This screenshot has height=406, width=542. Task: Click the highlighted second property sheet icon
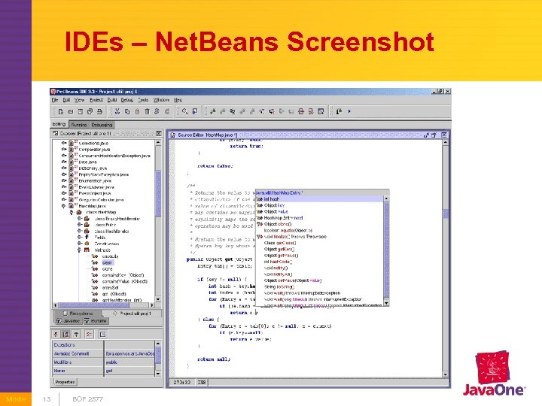pos(65,334)
